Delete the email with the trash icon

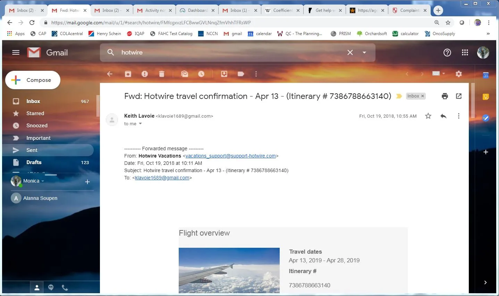click(161, 74)
